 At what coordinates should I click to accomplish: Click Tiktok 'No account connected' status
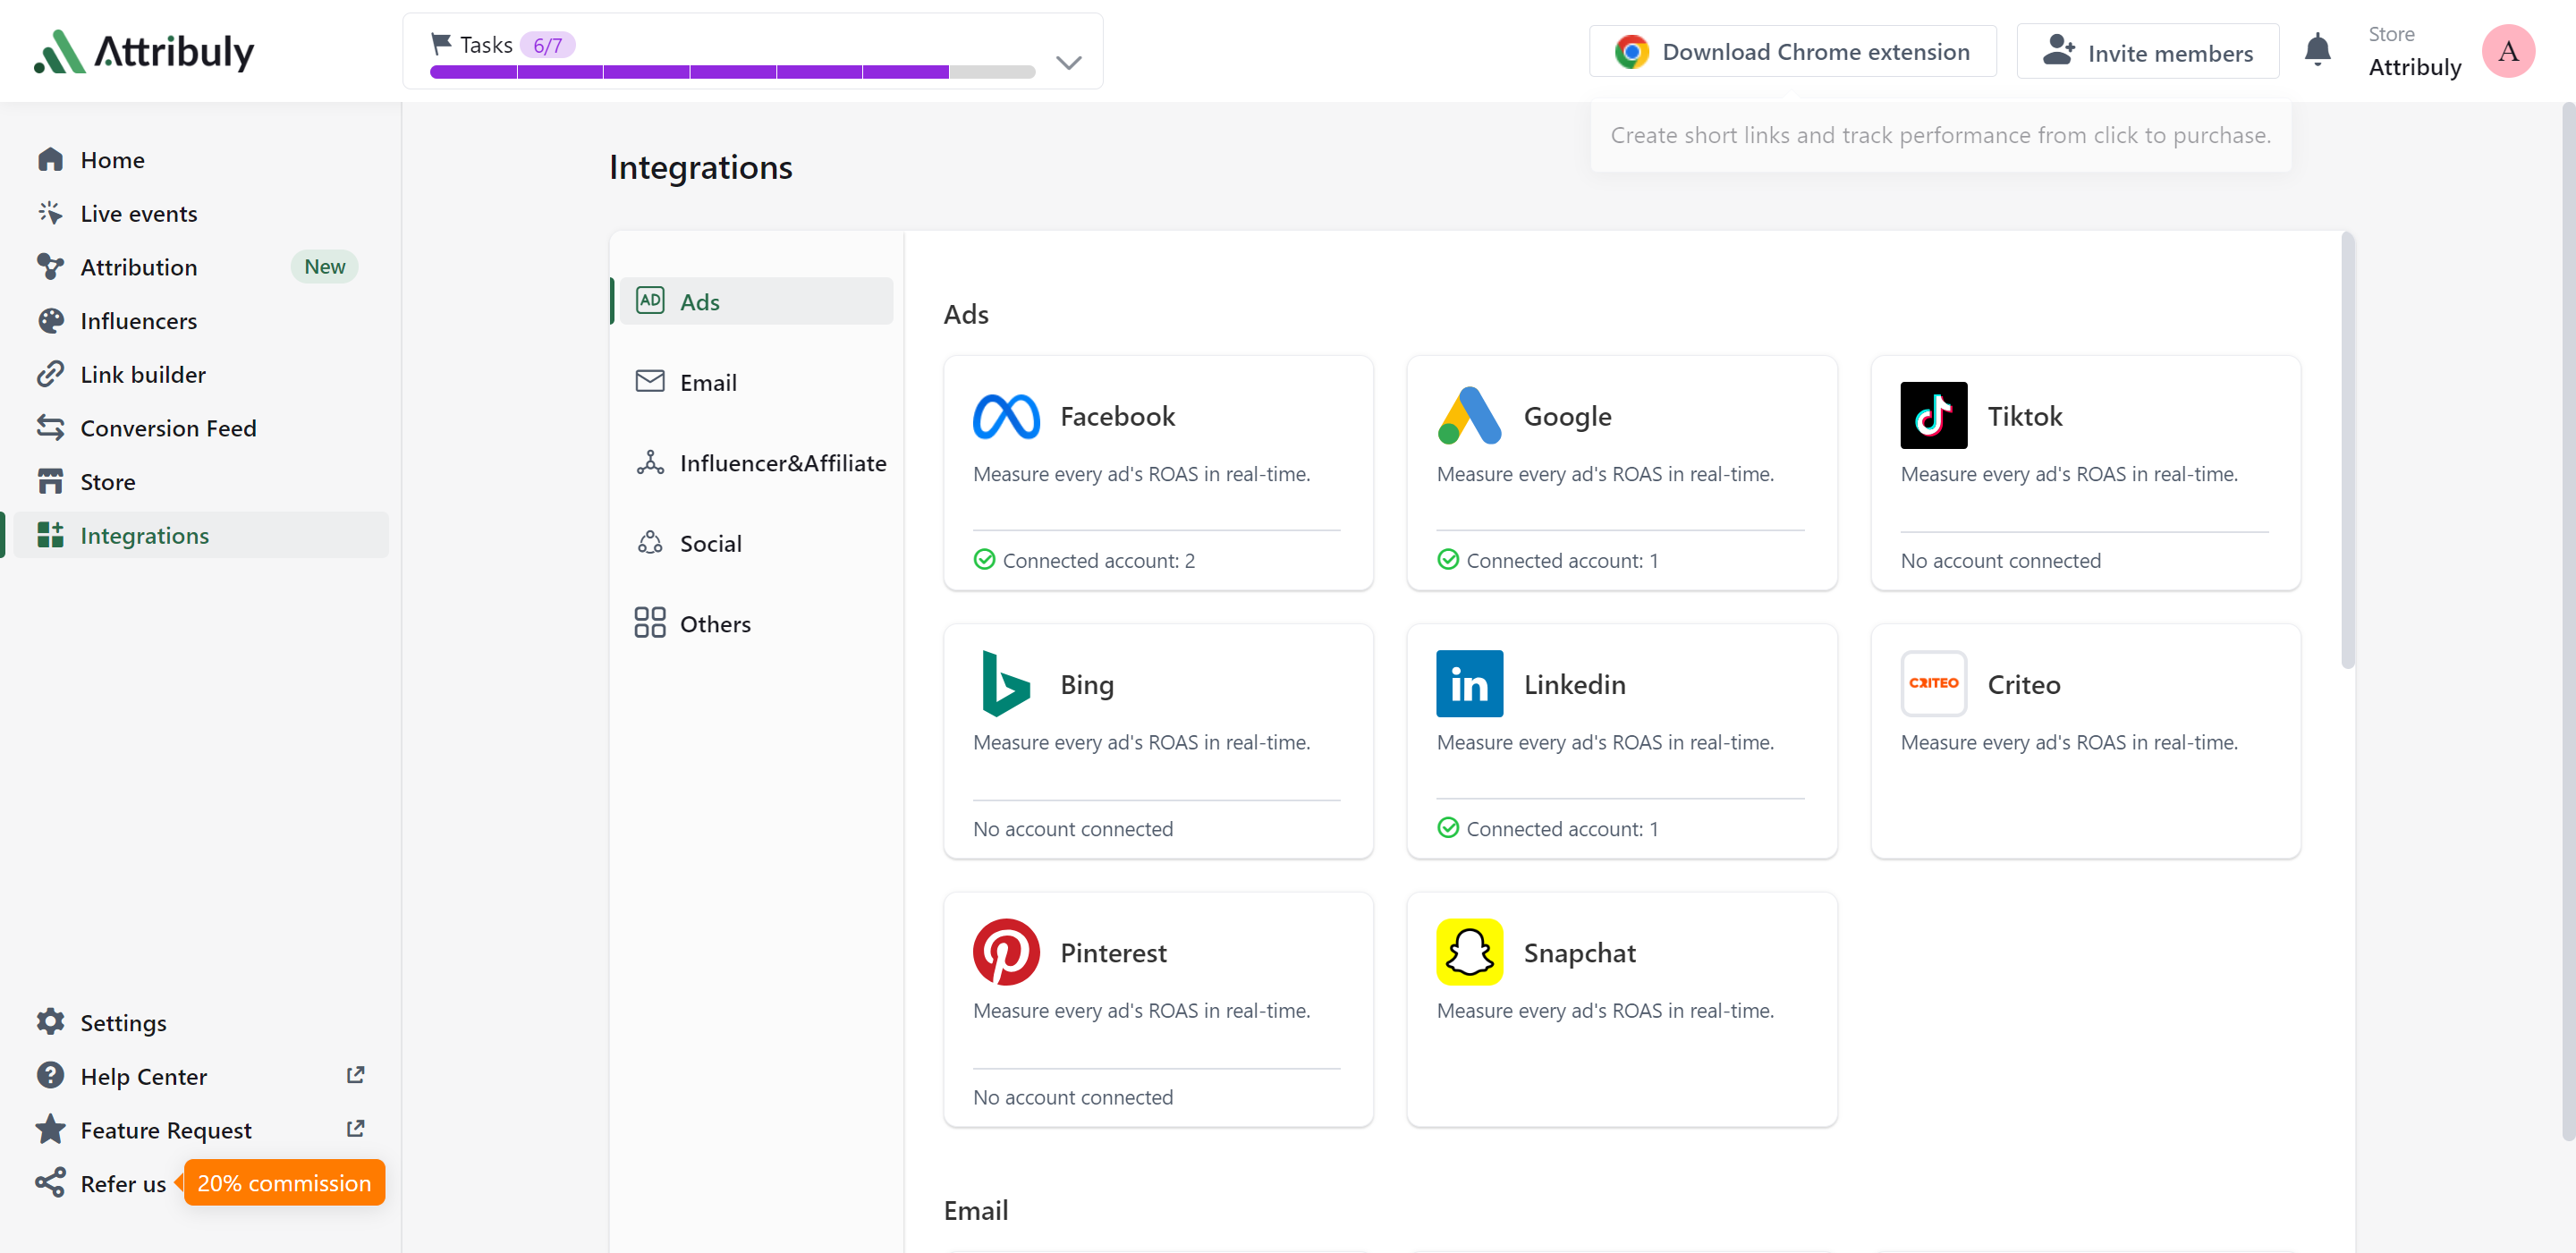[2000, 560]
